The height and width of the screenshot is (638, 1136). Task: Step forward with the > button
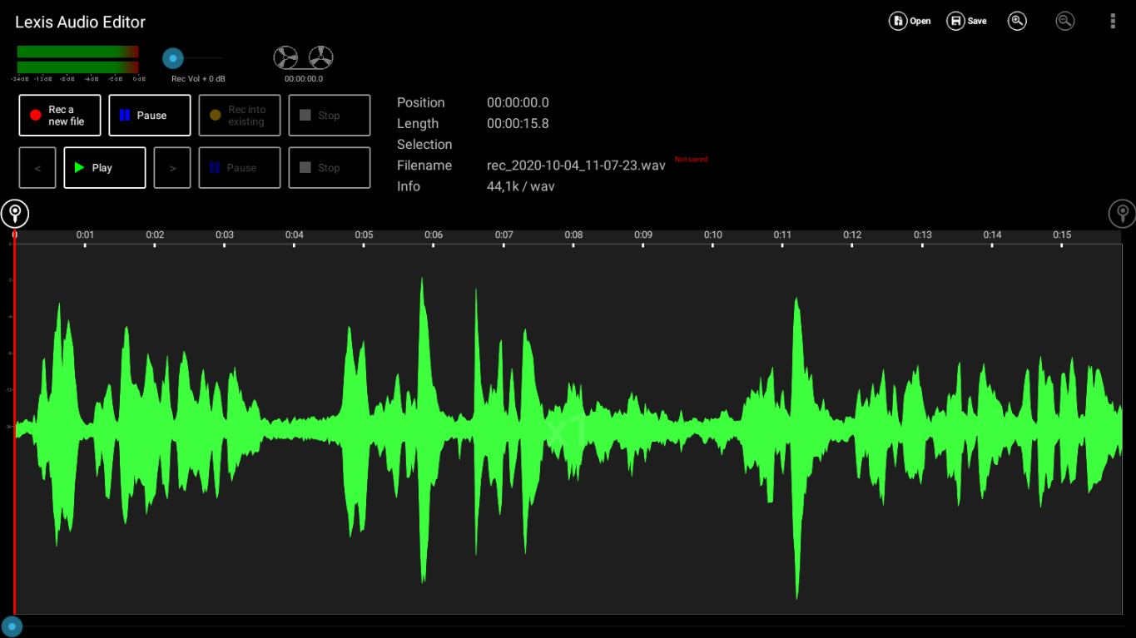pos(172,168)
